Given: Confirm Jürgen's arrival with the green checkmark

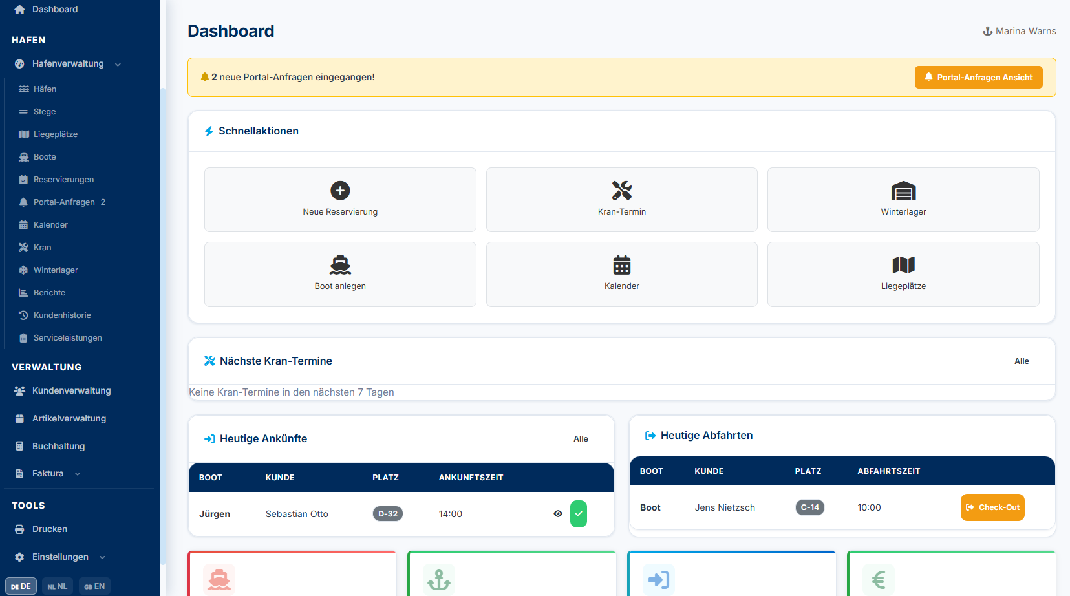Looking at the screenshot, I should point(578,514).
